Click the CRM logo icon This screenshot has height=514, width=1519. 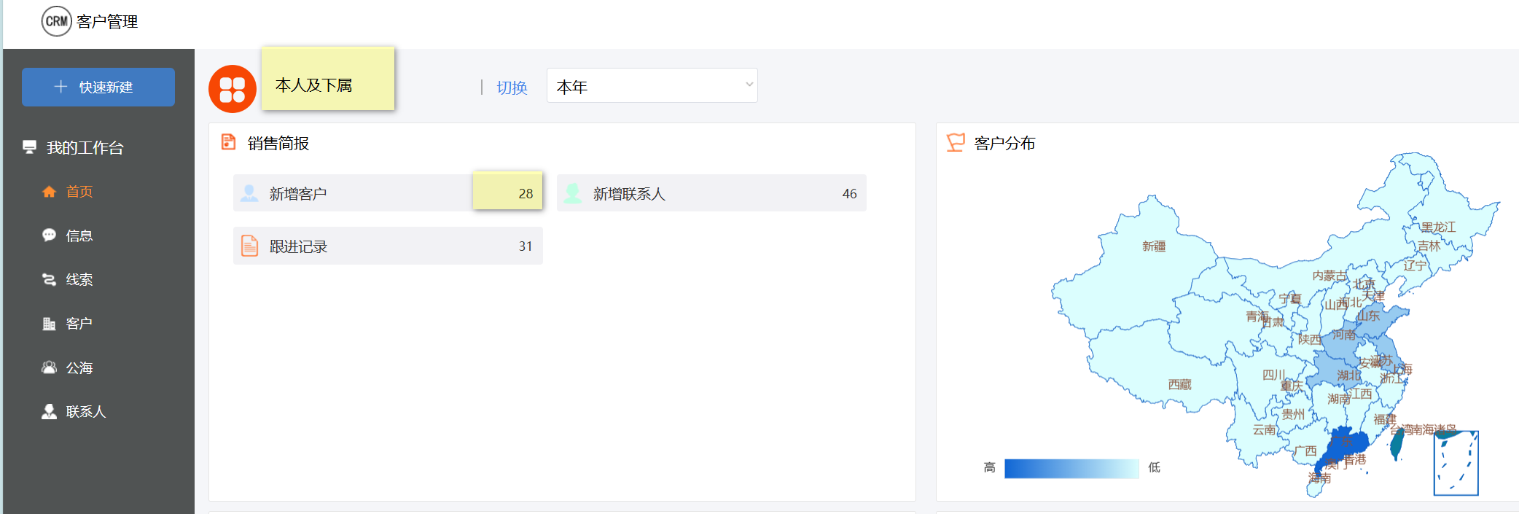click(56, 21)
